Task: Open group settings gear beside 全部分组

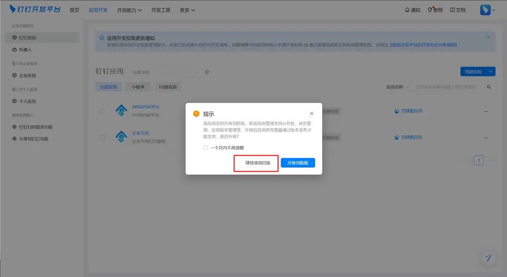Action: 206,72
